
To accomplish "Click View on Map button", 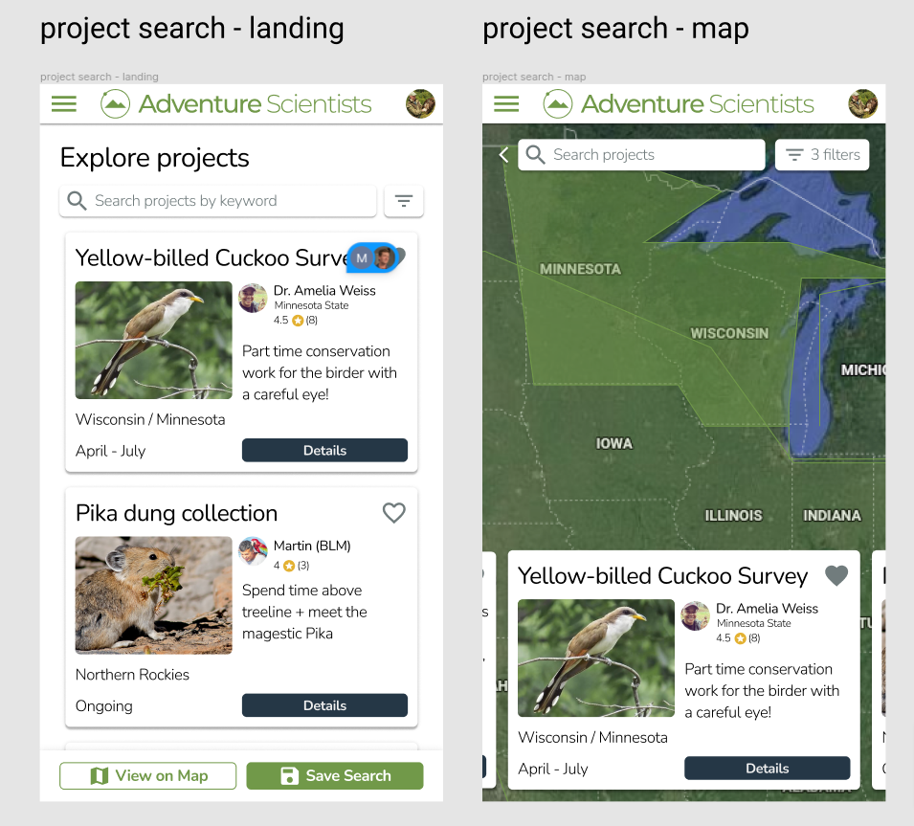I will (148, 775).
